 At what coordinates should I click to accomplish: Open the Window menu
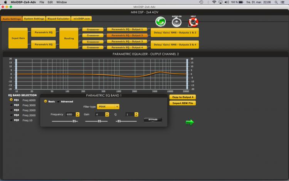[61, 2]
